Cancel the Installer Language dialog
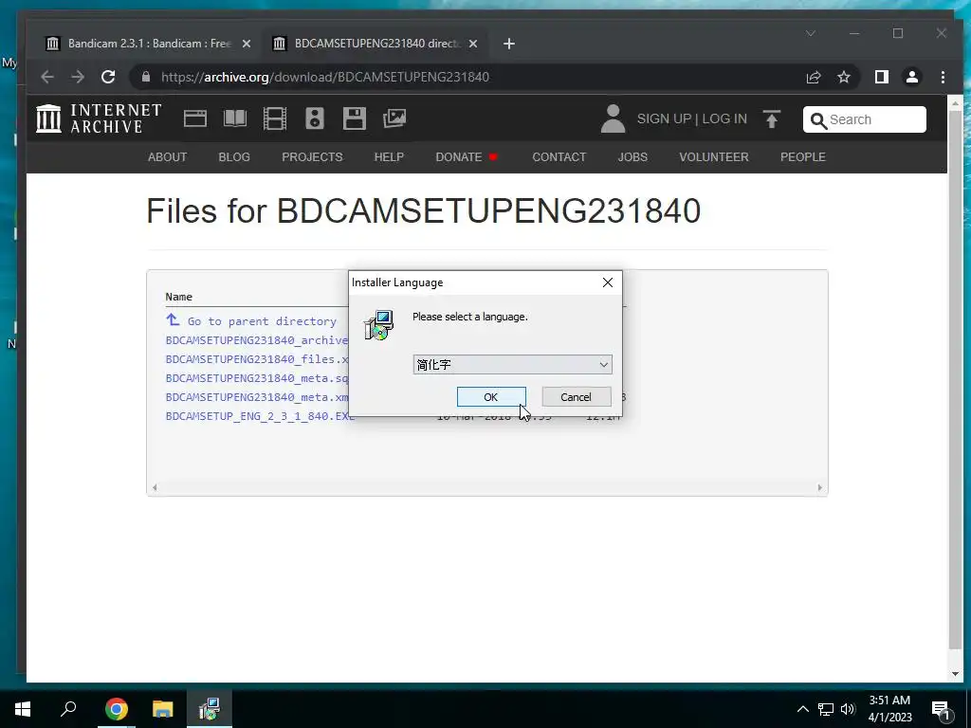Viewport: 971px width, 728px height. (x=576, y=397)
